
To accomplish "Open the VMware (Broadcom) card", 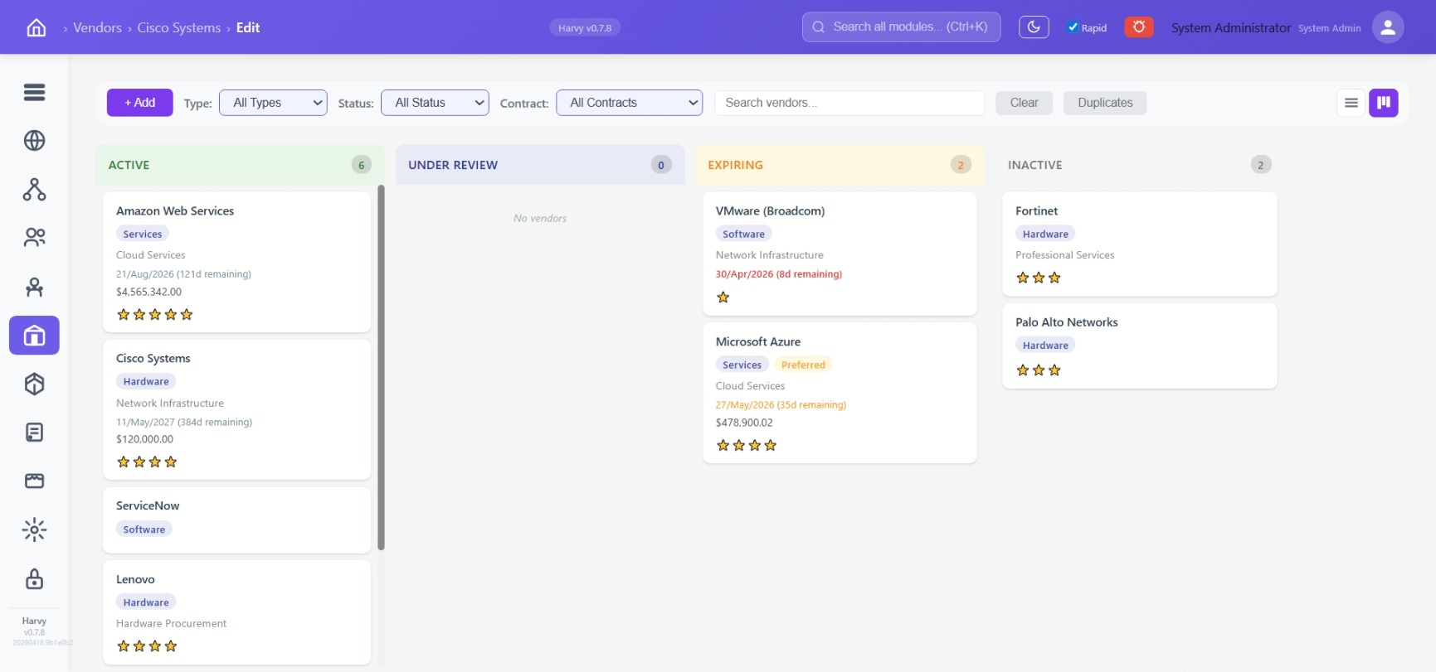I will 840,254.
